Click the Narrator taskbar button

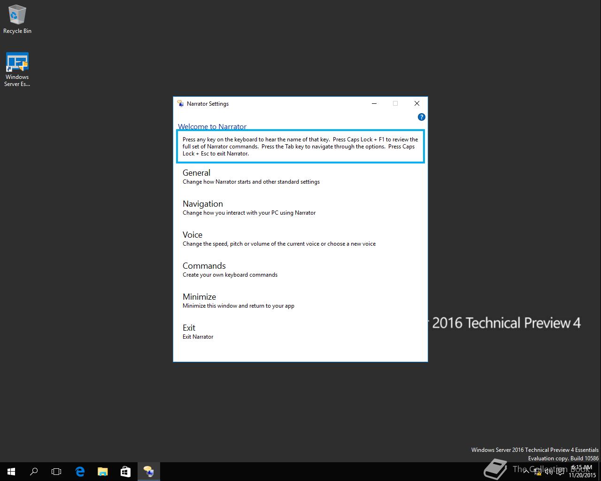[x=148, y=471]
